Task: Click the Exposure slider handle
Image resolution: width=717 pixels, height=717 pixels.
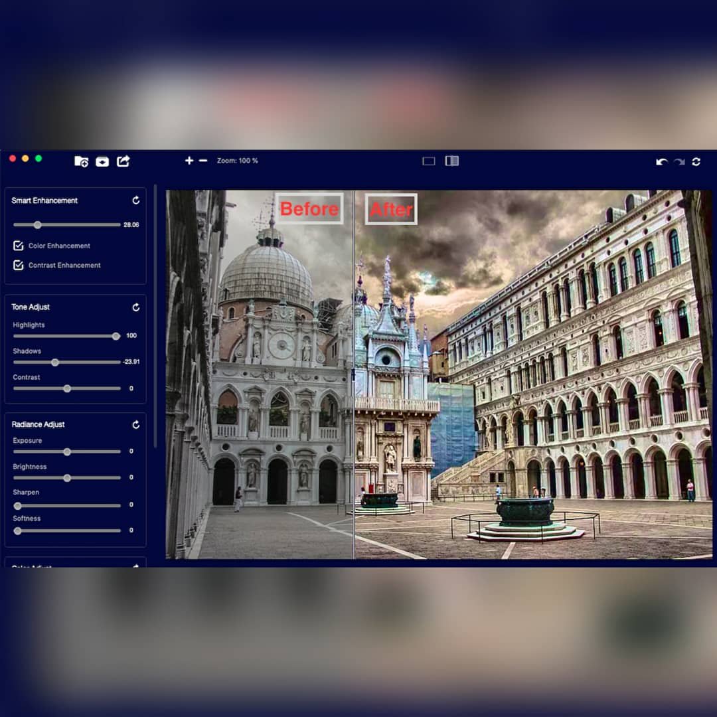Action: click(67, 452)
